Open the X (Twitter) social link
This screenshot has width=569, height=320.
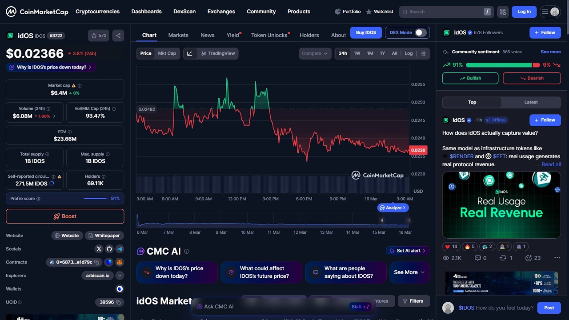[x=99, y=249]
